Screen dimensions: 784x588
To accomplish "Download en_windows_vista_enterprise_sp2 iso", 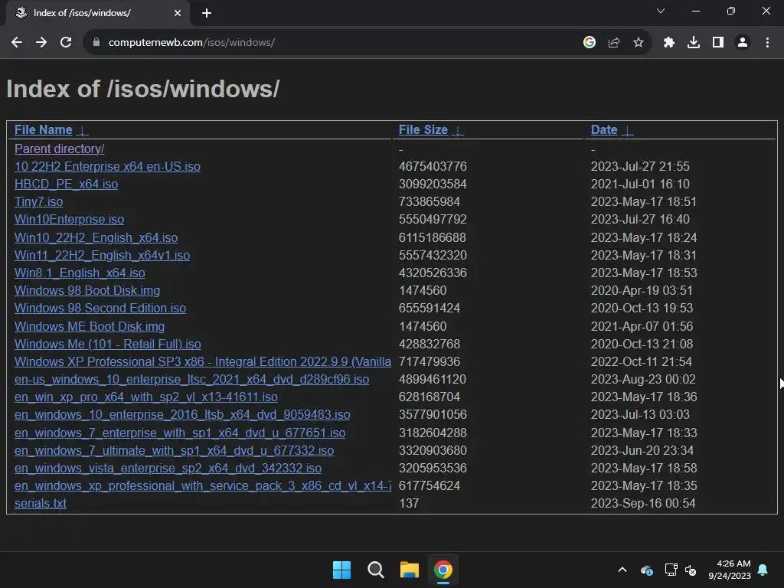I will click(168, 469).
